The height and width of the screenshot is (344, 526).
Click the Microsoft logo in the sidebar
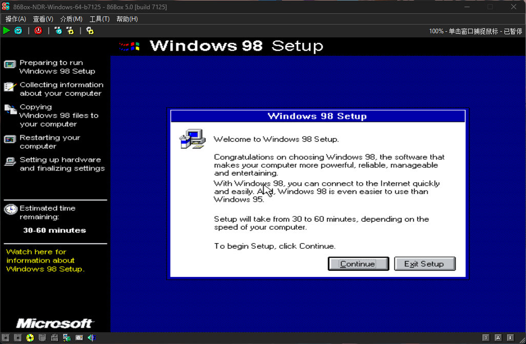click(55, 323)
